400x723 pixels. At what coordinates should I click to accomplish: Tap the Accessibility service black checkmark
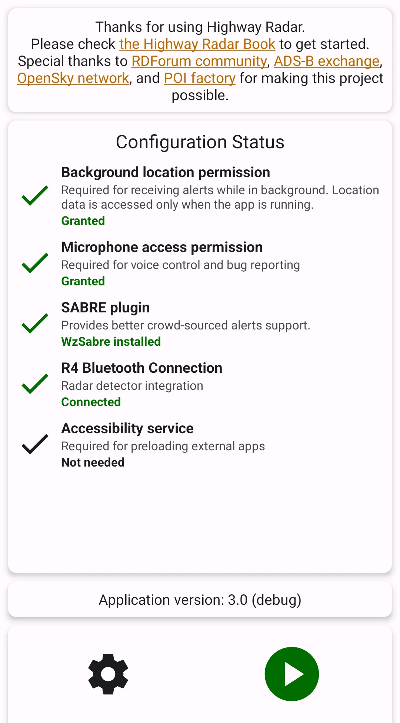tap(35, 444)
